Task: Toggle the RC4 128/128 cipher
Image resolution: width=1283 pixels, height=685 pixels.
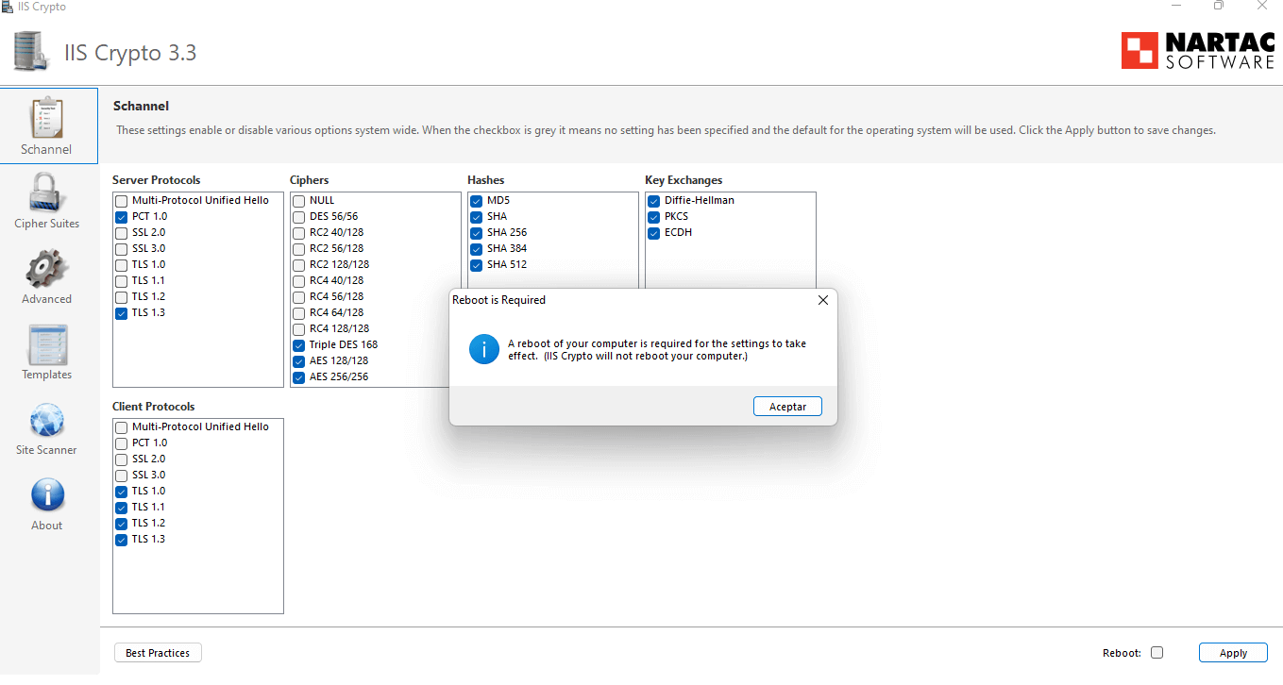Action: coord(298,329)
